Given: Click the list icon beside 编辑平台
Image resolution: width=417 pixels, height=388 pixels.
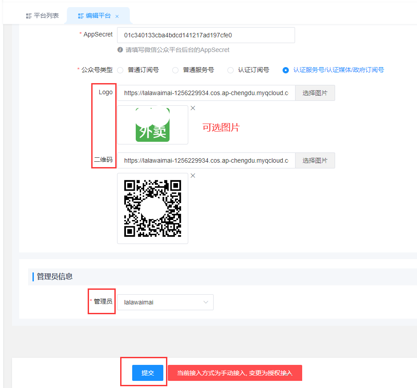Looking at the screenshot, I should (x=81, y=16).
